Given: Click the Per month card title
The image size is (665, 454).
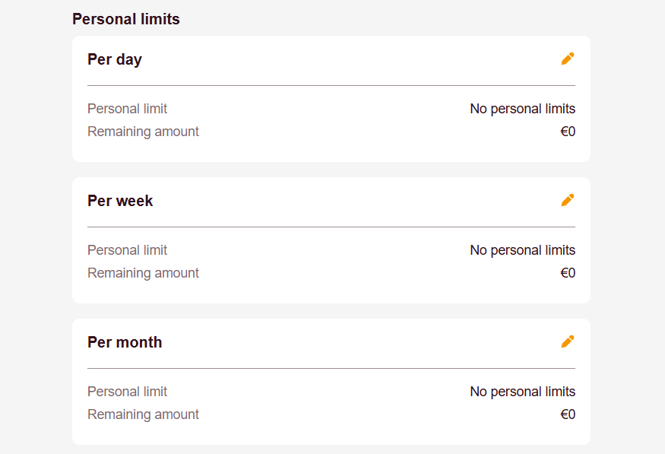Looking at the screenshot, I should click(125, 342).
